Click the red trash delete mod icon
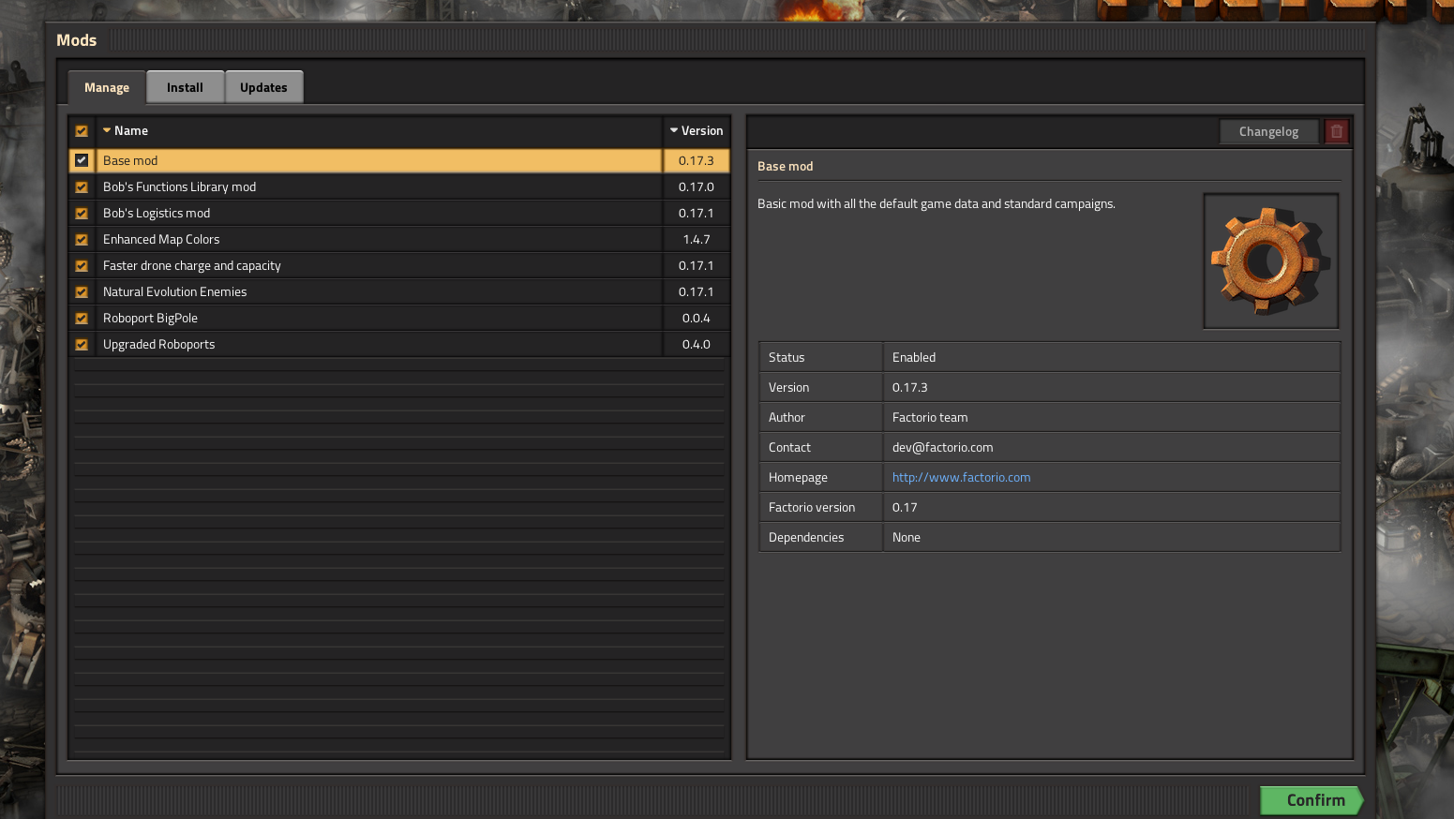 click(1337, 131)
